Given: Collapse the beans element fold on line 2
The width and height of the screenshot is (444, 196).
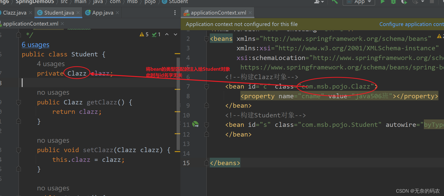Looking at the screenshot, I should pyautogui.click(x=206, y=39).
